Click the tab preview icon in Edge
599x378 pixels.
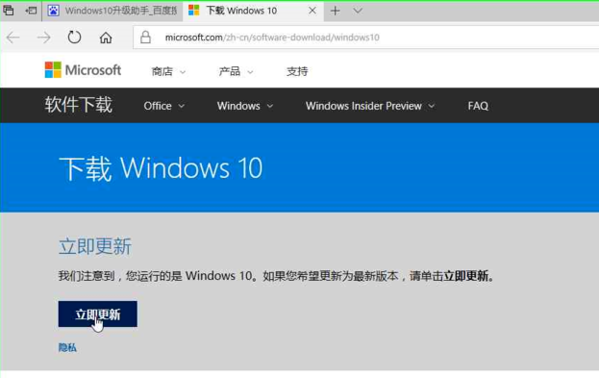(8, 11)
